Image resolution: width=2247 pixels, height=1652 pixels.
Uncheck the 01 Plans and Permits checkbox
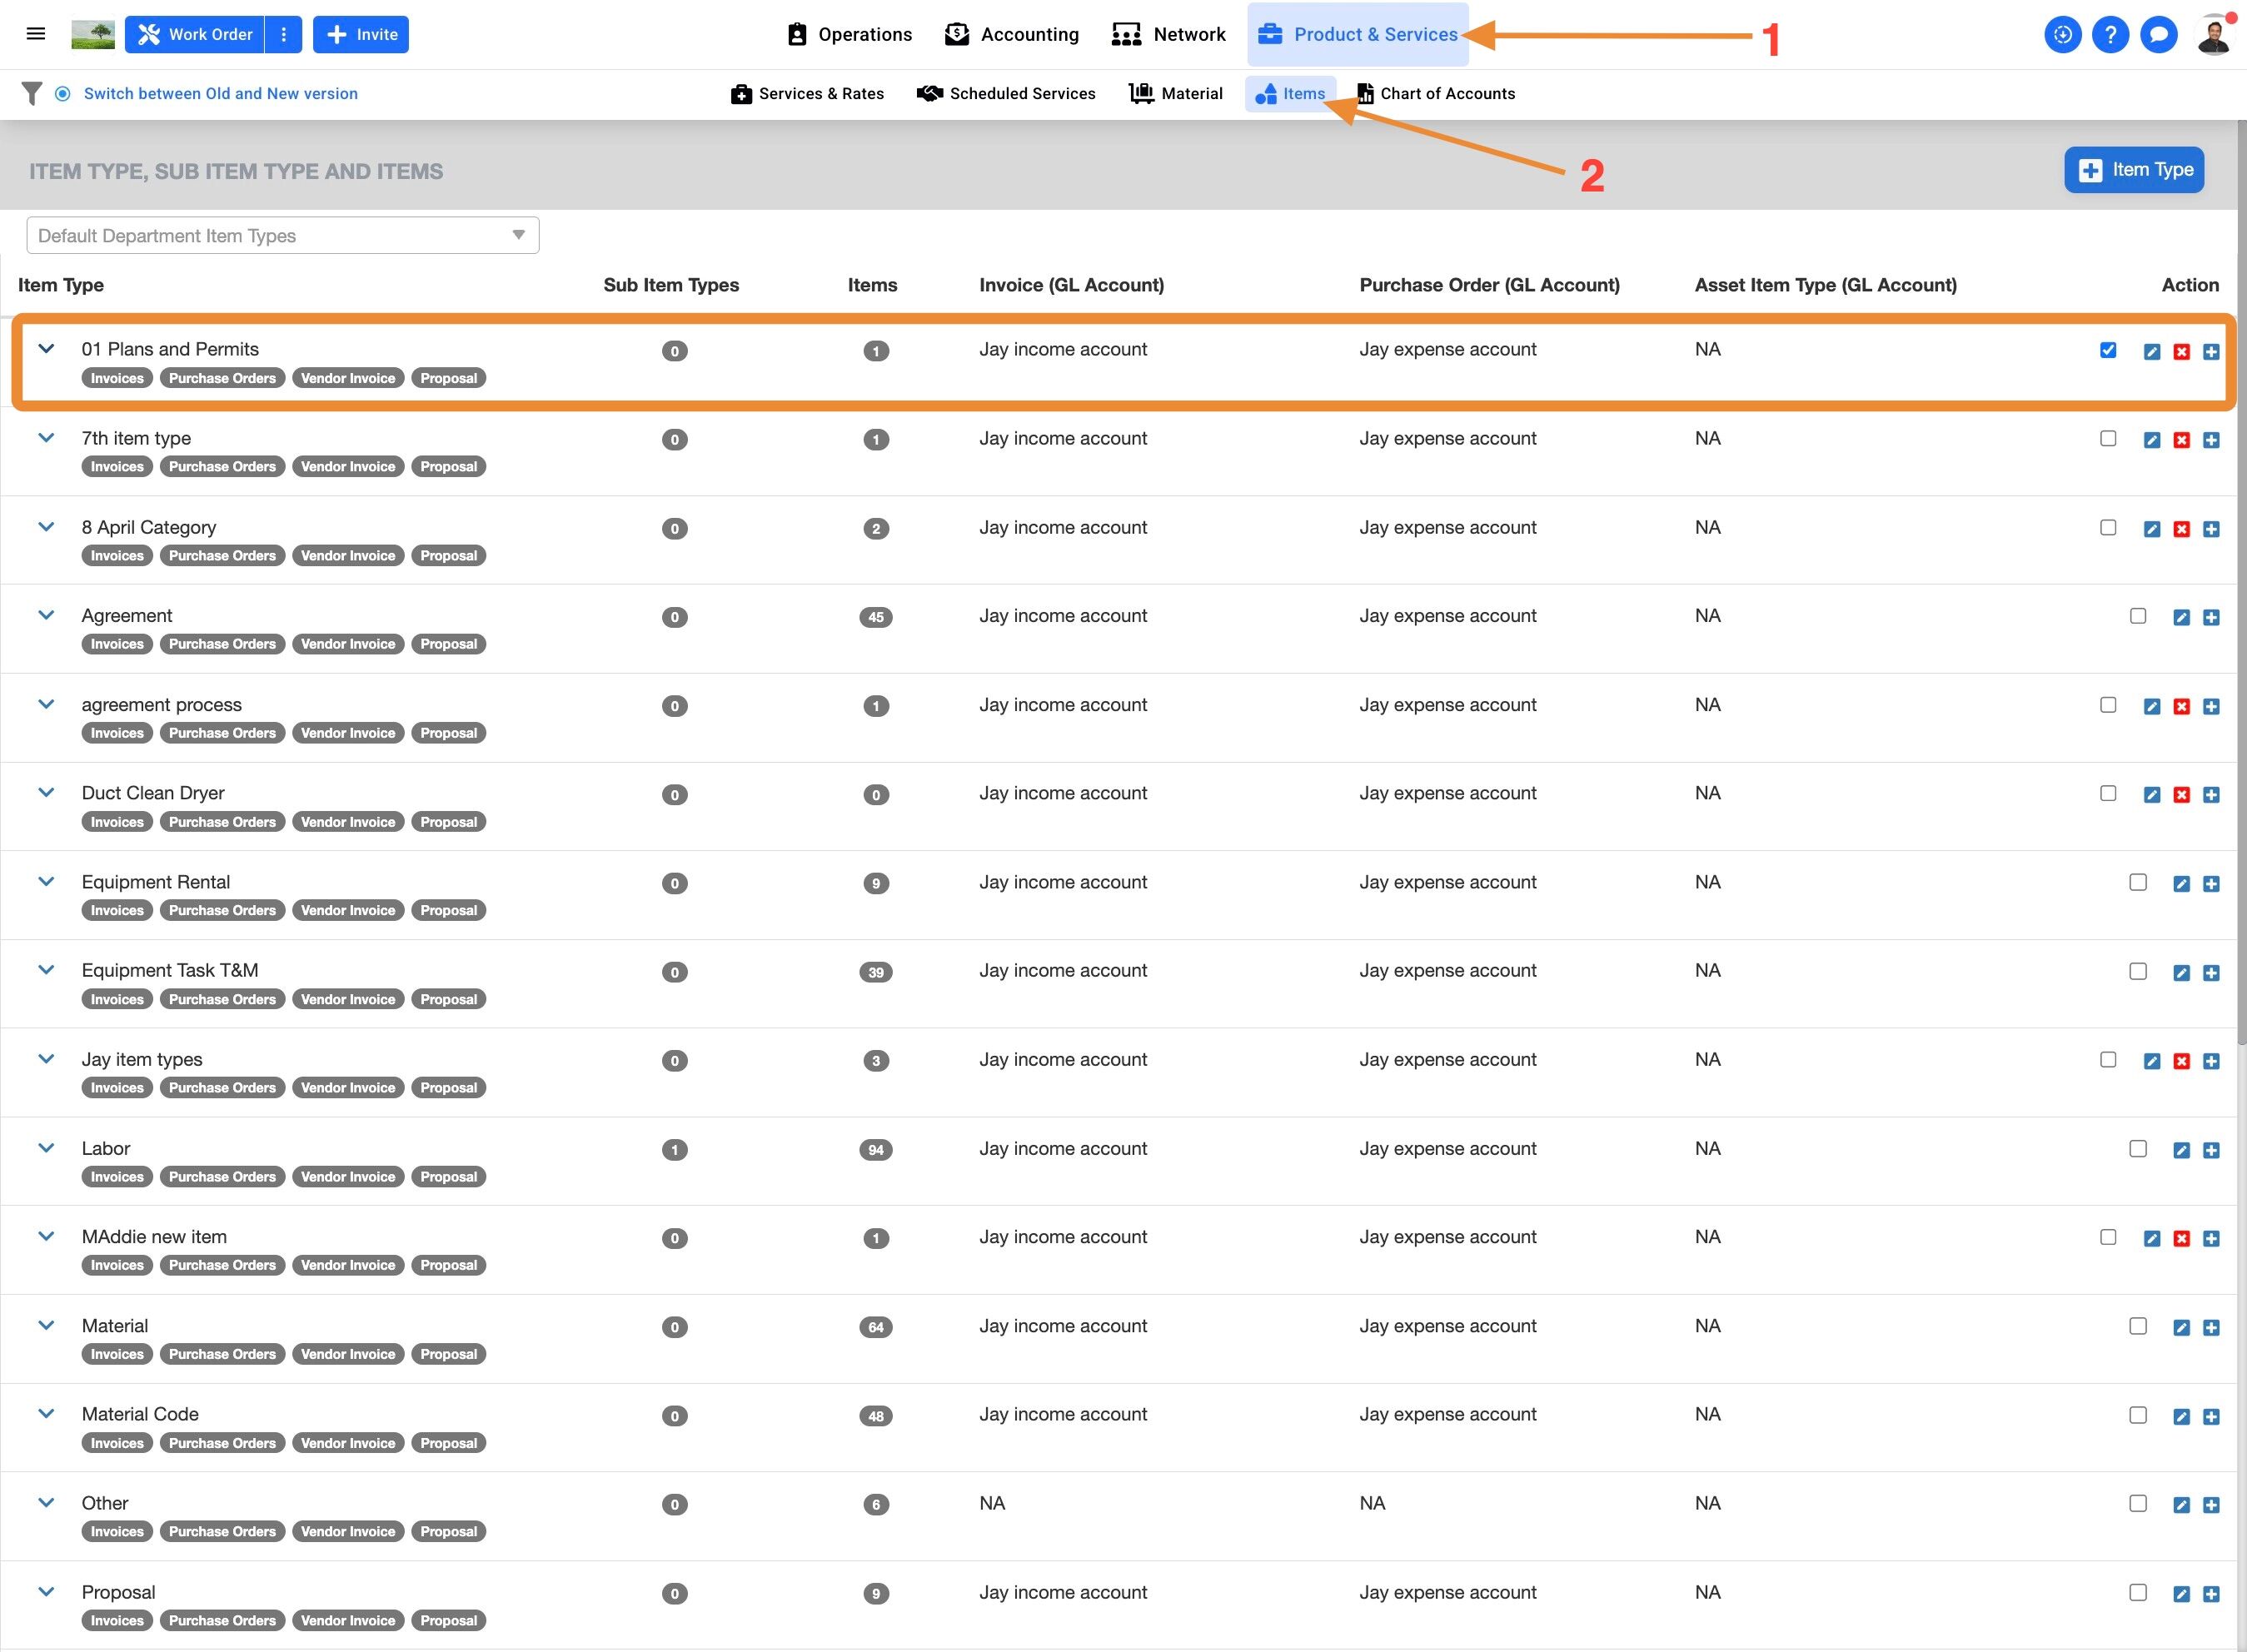(x=2108, y=350)
